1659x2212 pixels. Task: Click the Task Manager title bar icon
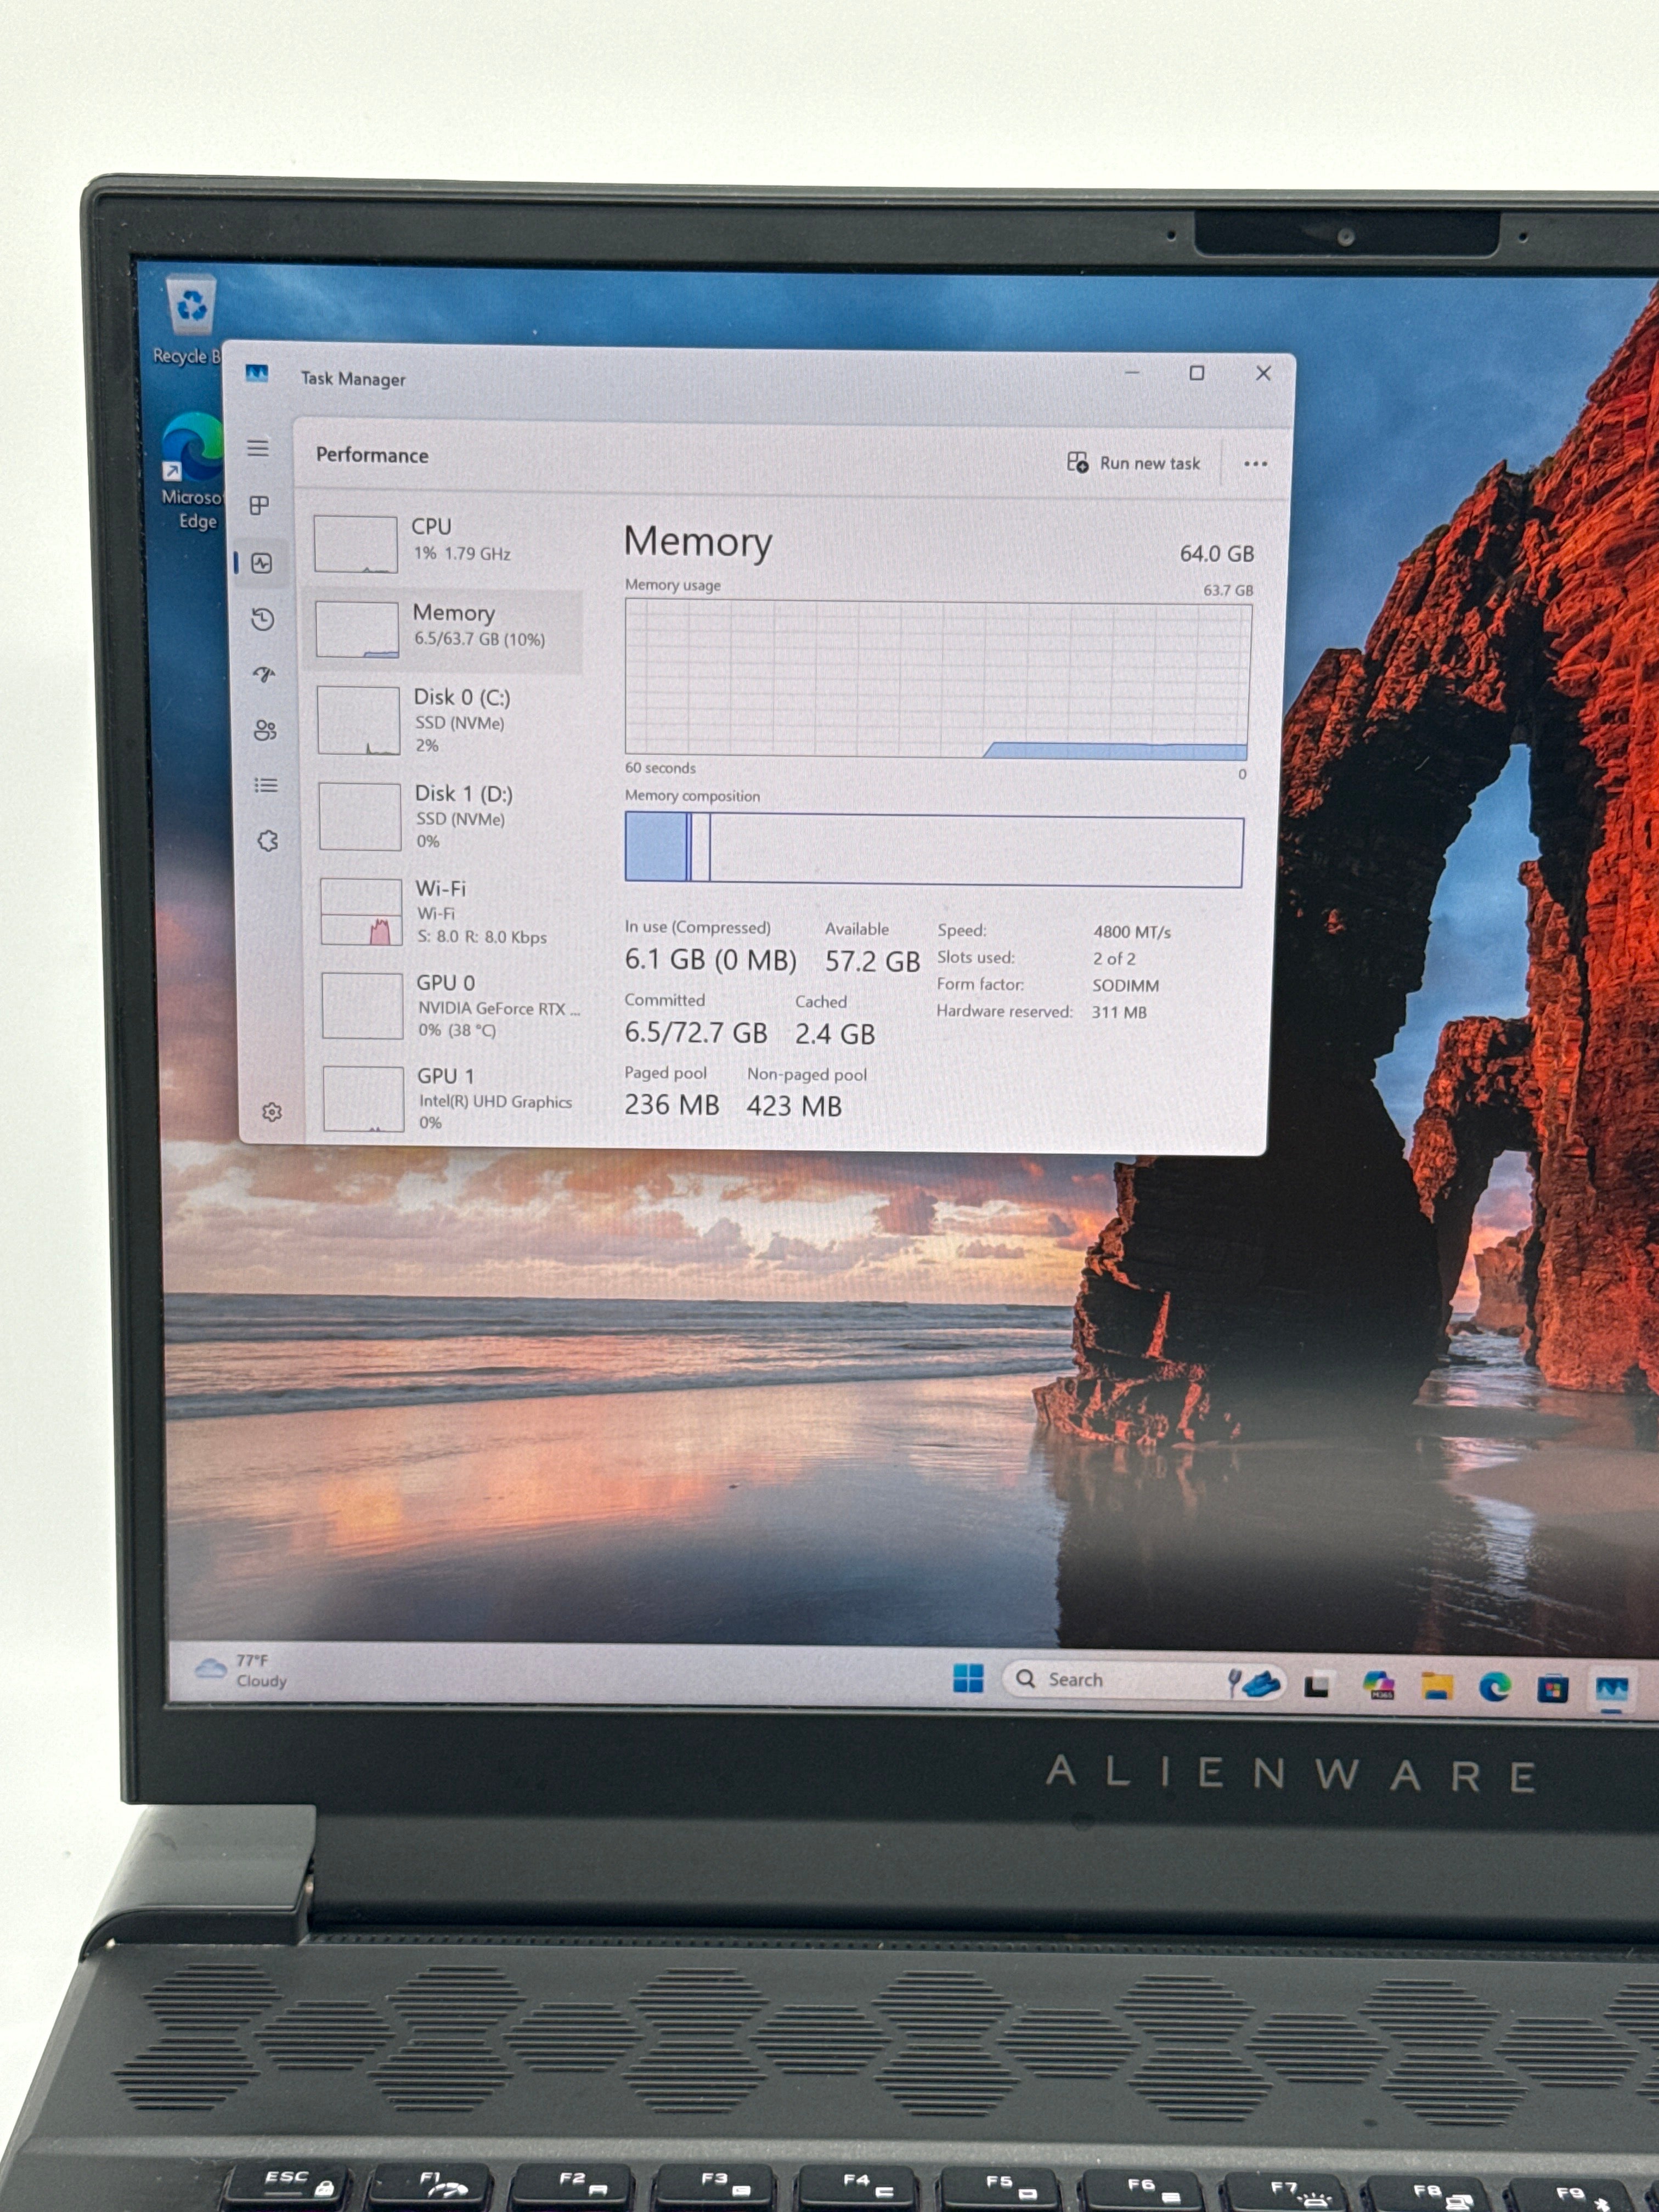click(257, 374)
